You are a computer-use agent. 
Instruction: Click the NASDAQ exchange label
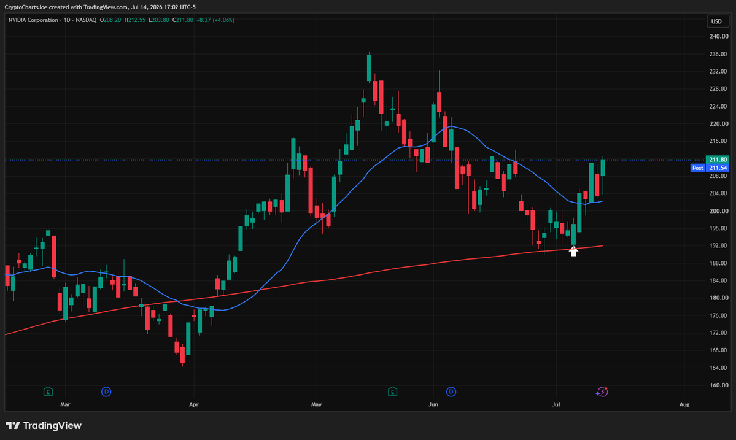coord(86,20)
